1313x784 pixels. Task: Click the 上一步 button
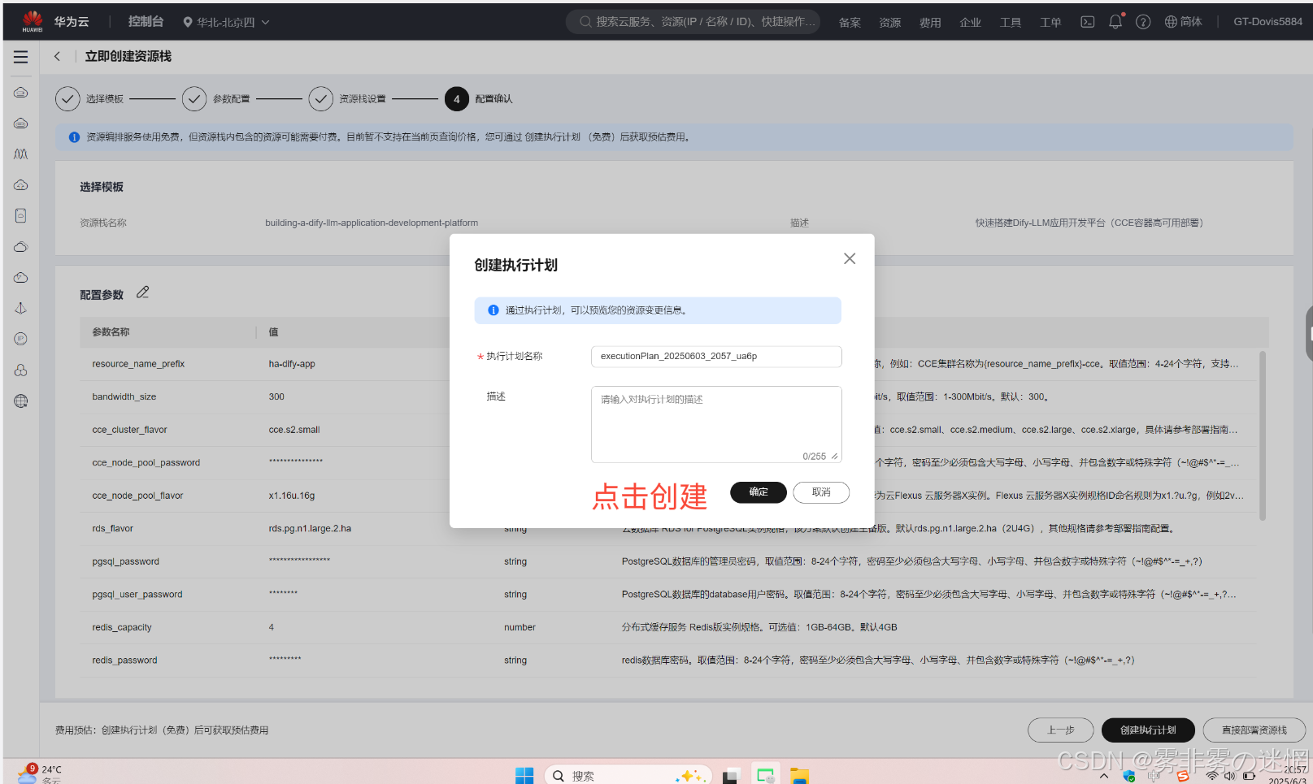(x=1061, y=730)
